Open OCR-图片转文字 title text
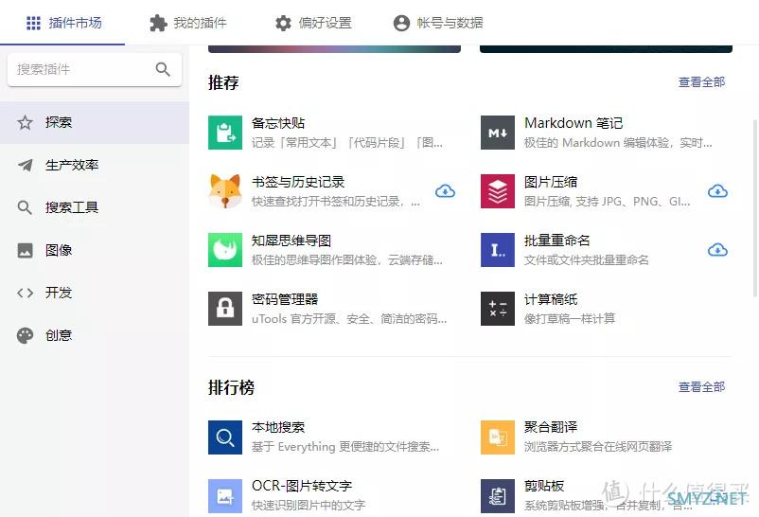This screenshot has width=759, height=517. click(302, 486)
